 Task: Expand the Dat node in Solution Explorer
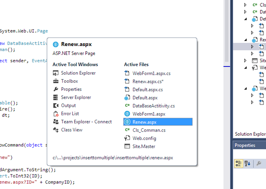click(x=245, y=12)
